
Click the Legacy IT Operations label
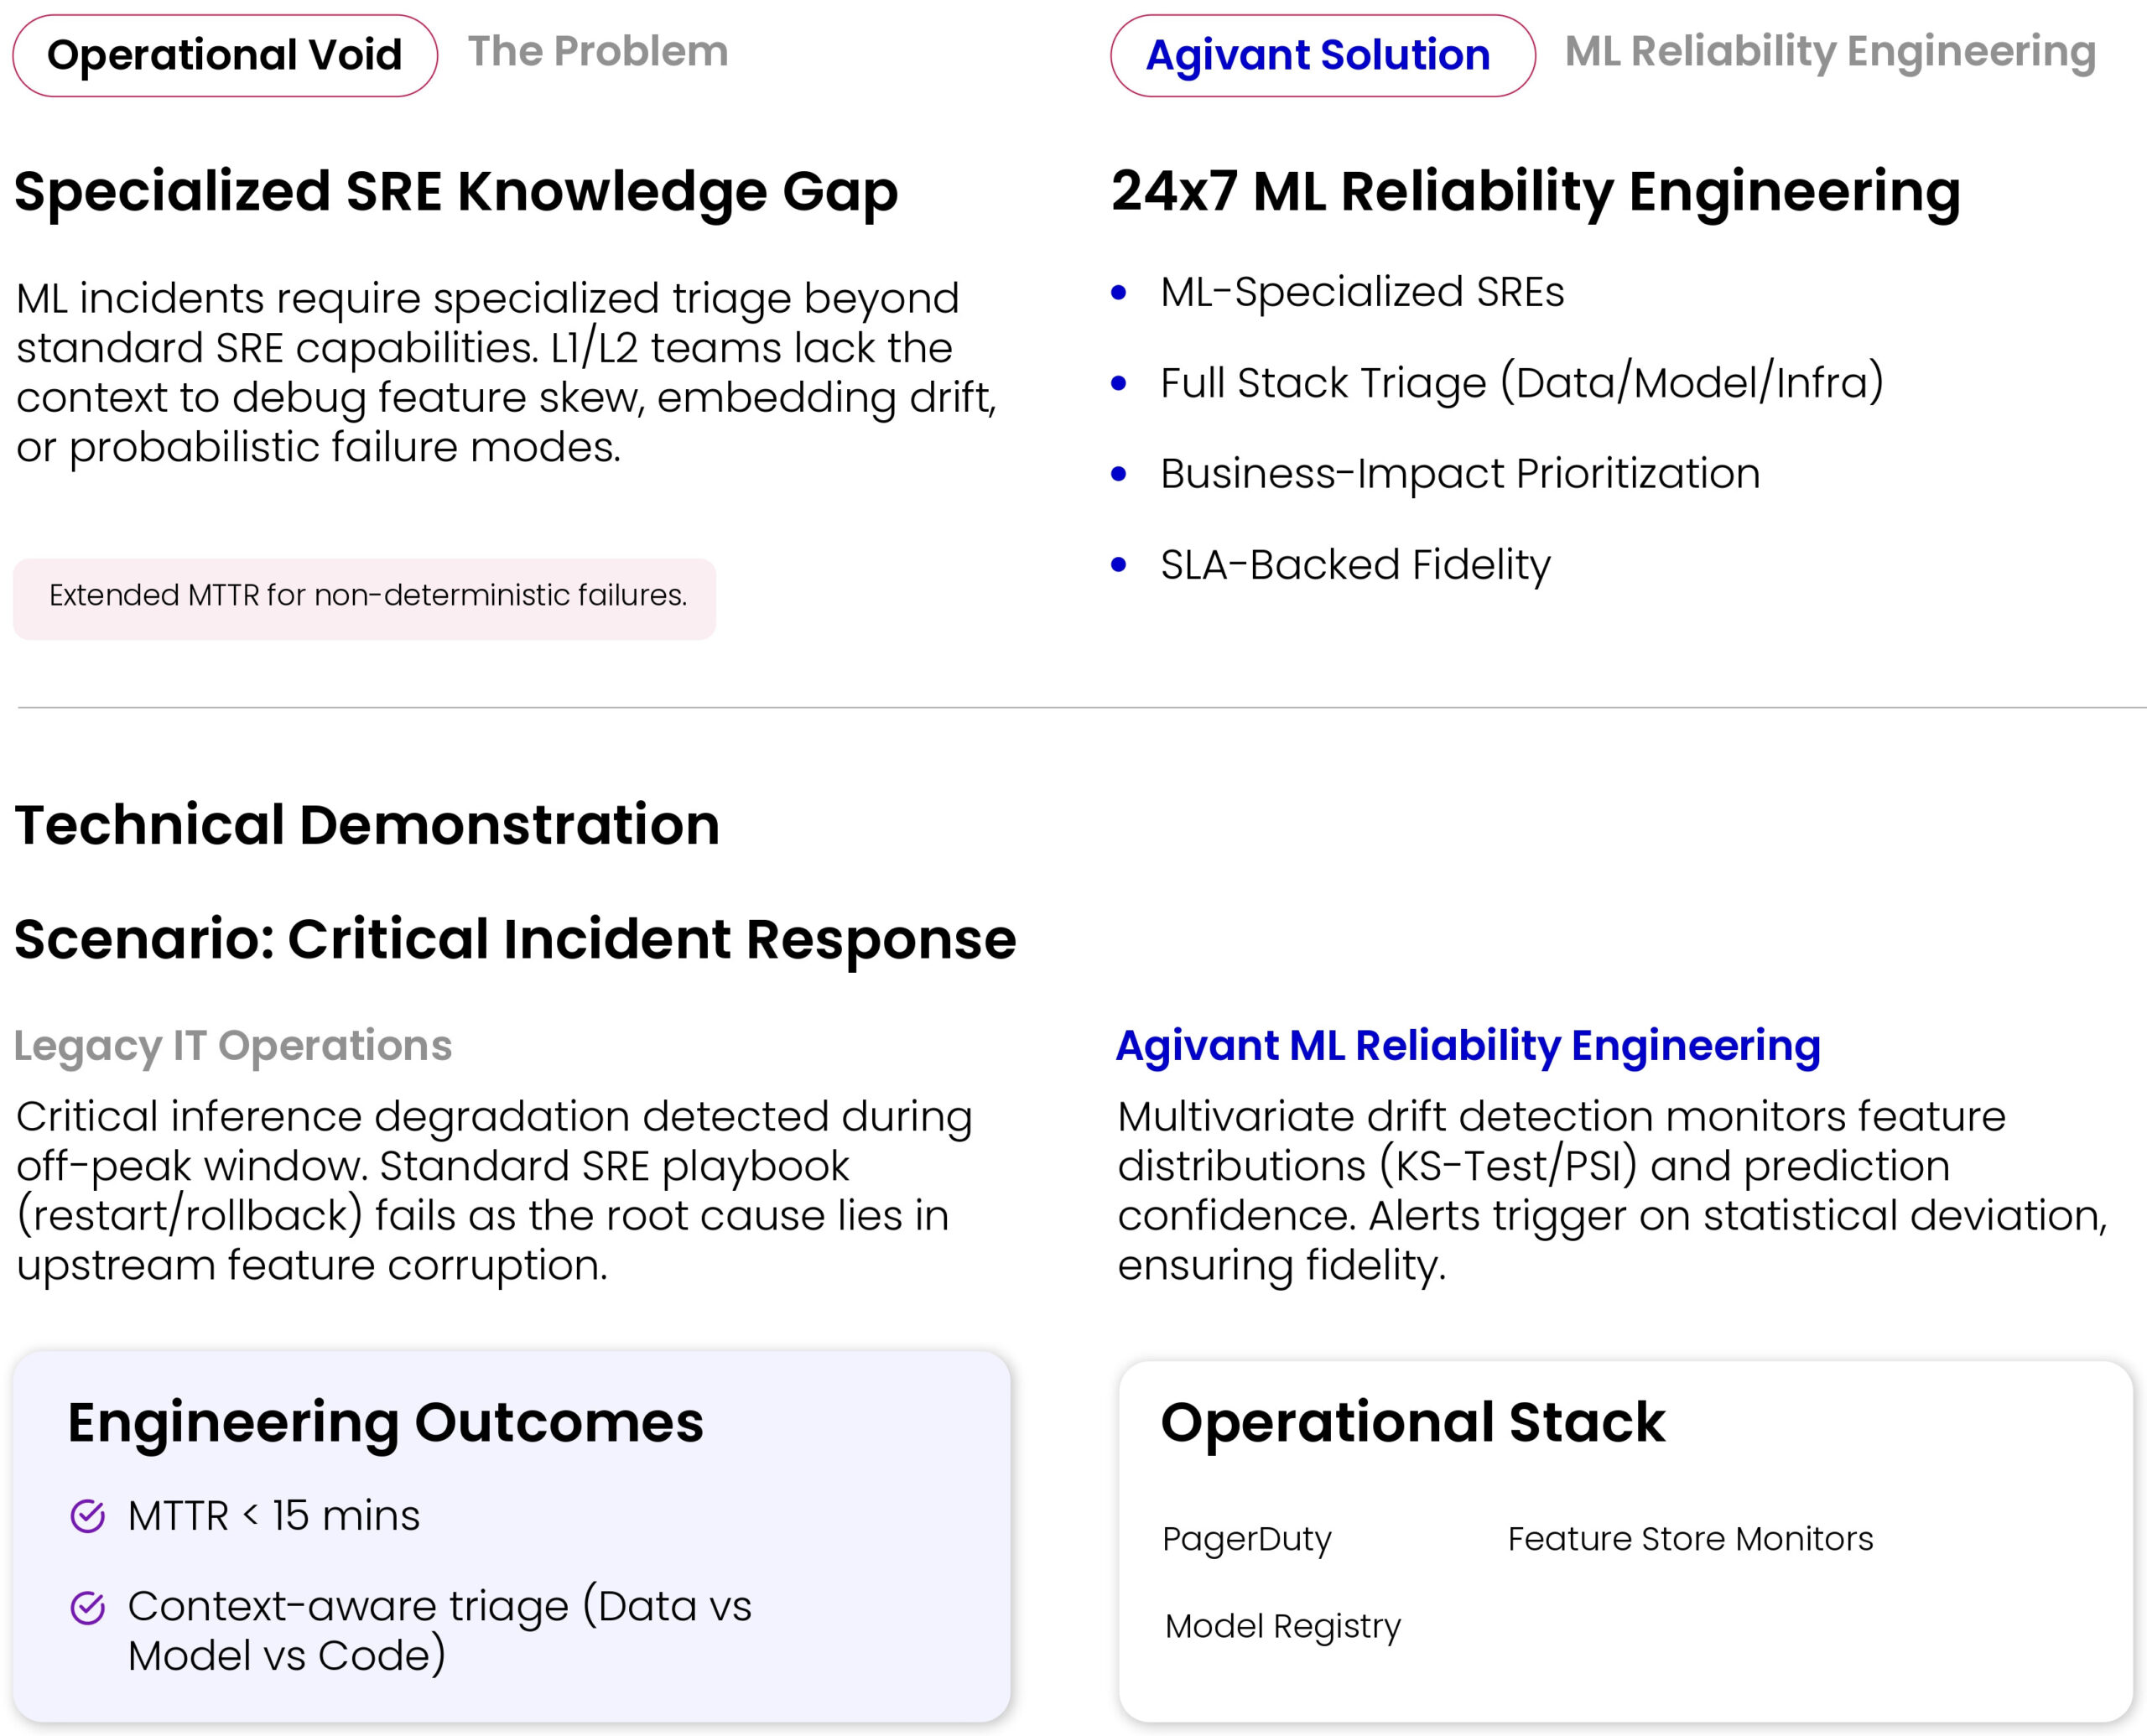pyautogui.click(x=233, y=1046)
